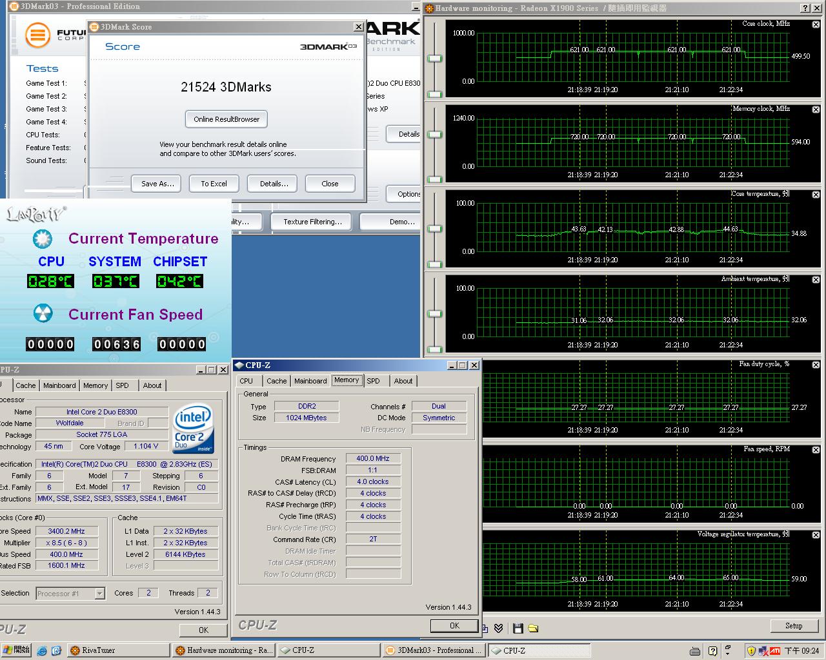This screenshot has height=660, width=826.
Task: Click the Name field showing Intel Core 2 Duo E8300
Action: pyautogui.click(x=102, y=412)
